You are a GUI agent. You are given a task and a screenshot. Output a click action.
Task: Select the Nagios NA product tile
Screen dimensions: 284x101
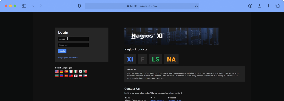coord(171,59)
